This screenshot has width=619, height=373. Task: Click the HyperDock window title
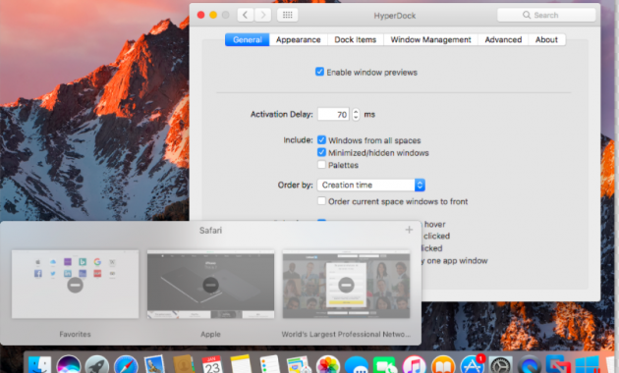[395, 16]
